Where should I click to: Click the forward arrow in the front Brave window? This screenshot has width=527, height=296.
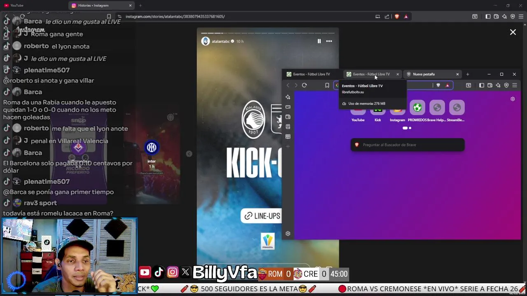(x=296, y=86)
